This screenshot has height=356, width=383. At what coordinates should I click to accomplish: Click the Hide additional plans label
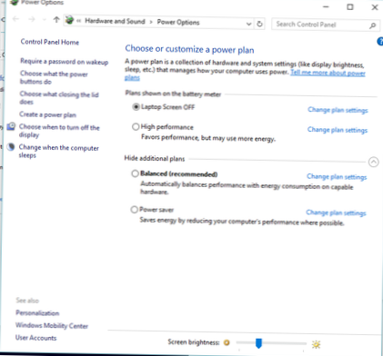pyautogui.click(x=155, y=158)
